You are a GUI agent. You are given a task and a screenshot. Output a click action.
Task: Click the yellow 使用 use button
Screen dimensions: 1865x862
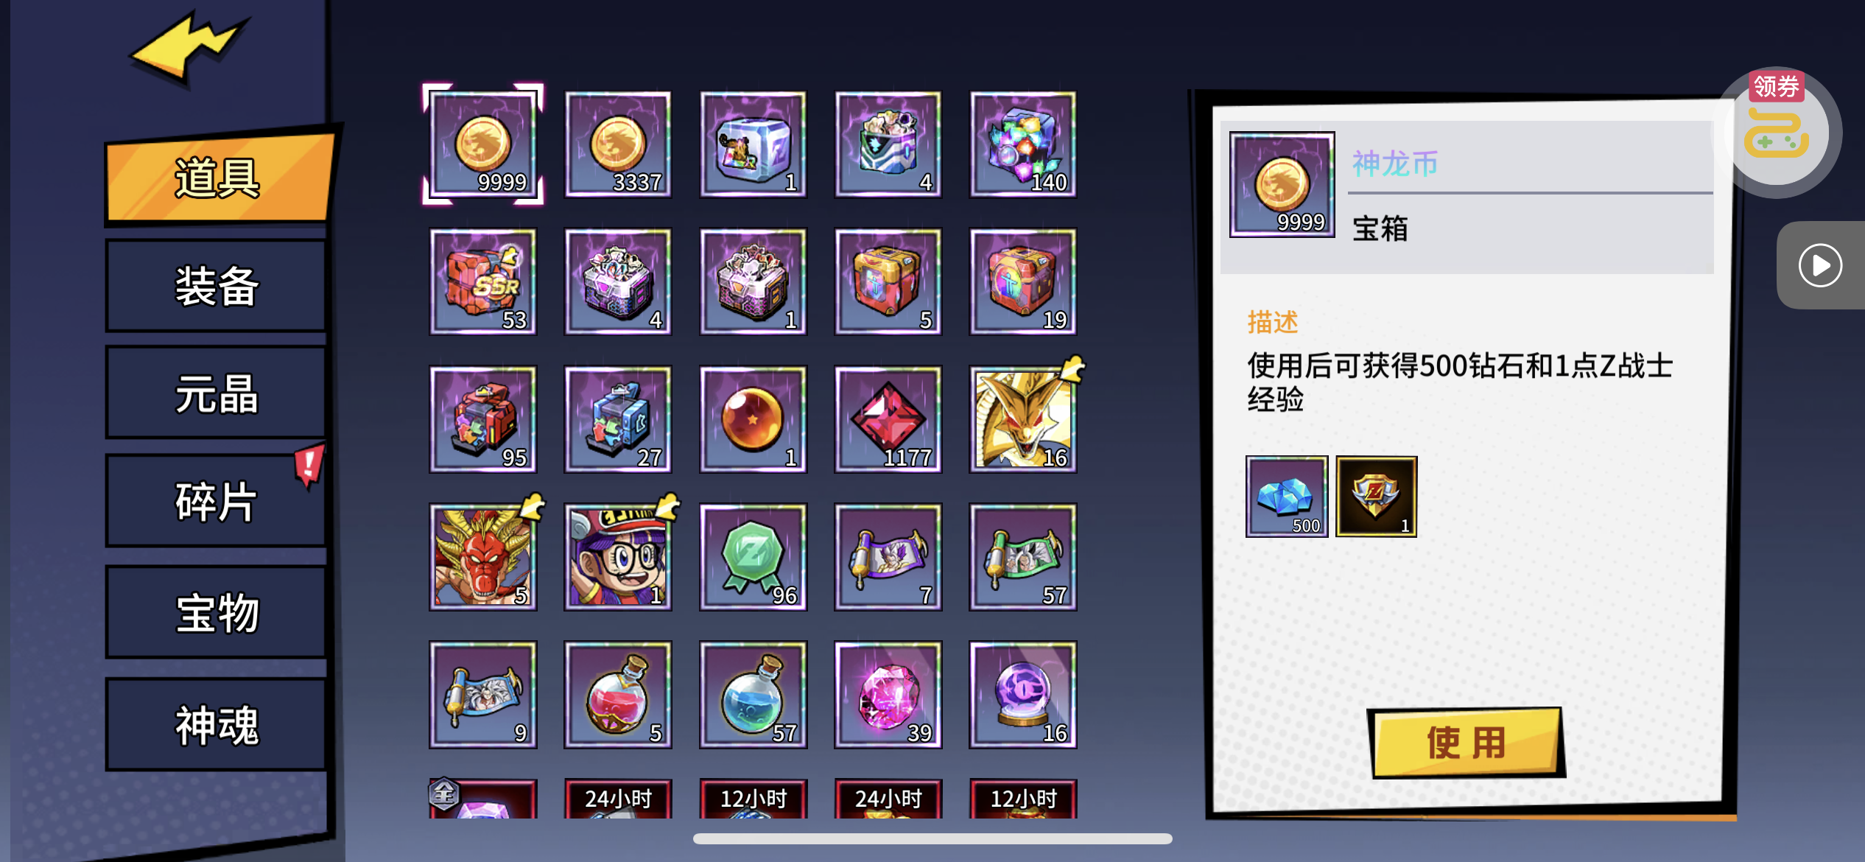coord(1466,742)
